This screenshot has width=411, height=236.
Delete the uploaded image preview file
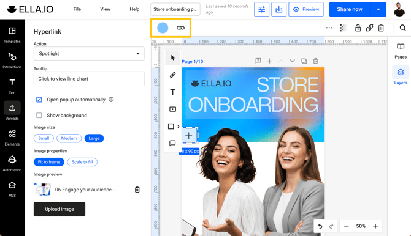[x=137, y=190]
